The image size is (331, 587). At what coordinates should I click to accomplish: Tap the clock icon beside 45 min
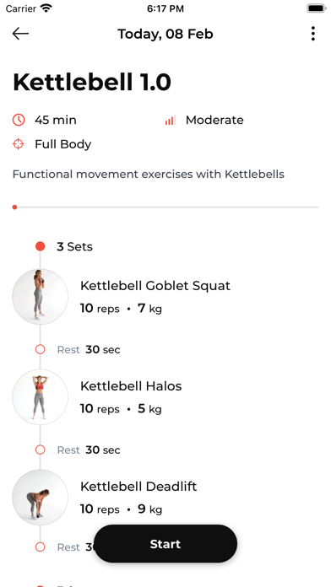pos(19,120)
